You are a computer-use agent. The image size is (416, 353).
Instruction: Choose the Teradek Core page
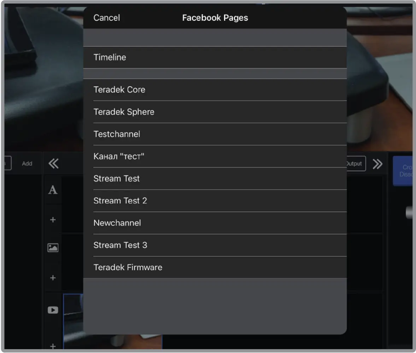pos(215,90)
